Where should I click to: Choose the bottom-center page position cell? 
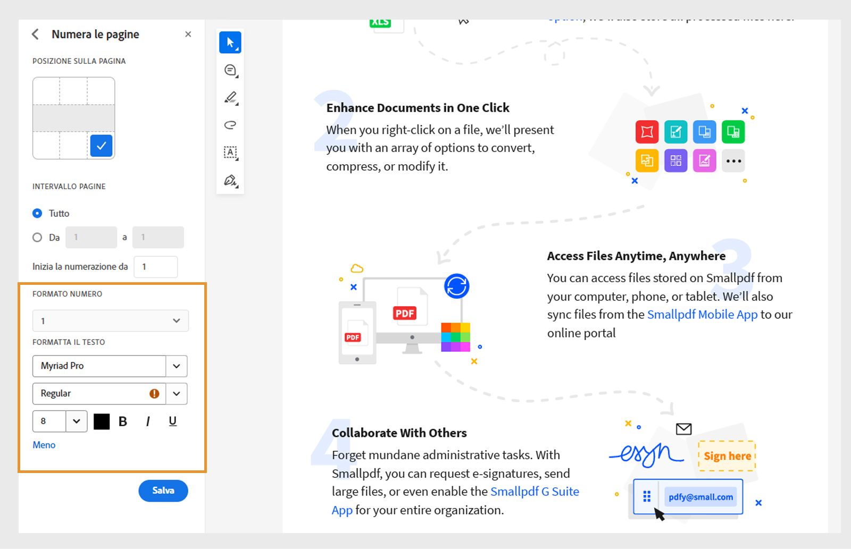pyautogui.click(x=73, y=145)
